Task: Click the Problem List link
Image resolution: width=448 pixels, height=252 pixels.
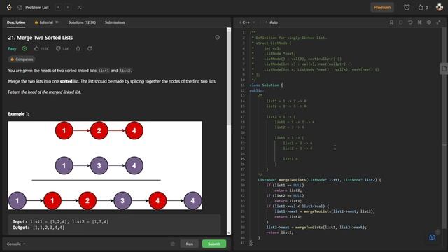Action: (x=37, y=8)
